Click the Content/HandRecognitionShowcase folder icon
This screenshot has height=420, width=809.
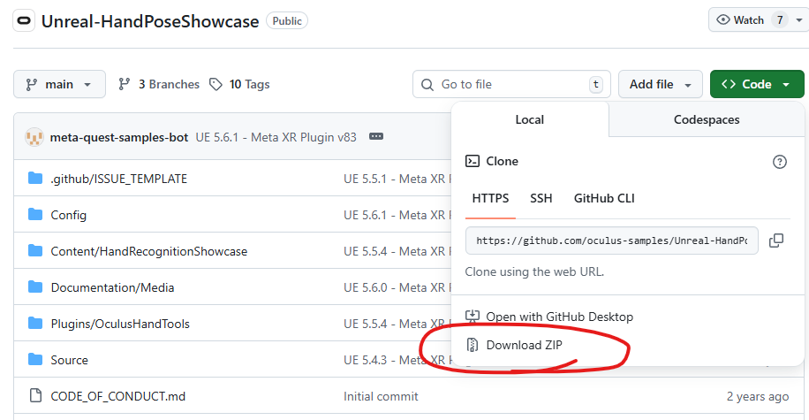coord(35,250)
